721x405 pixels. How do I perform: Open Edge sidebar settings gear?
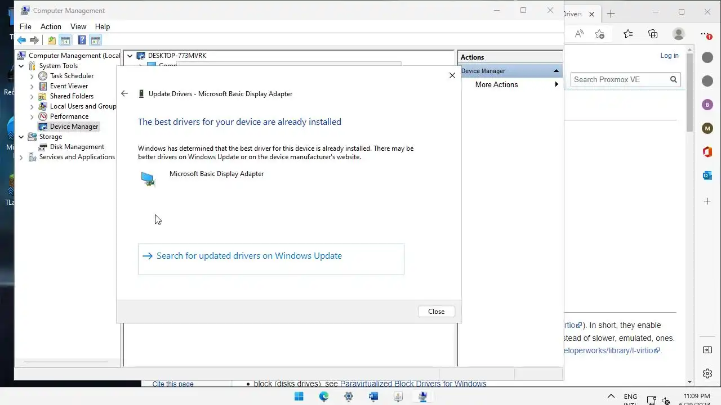tap(707, 373)
